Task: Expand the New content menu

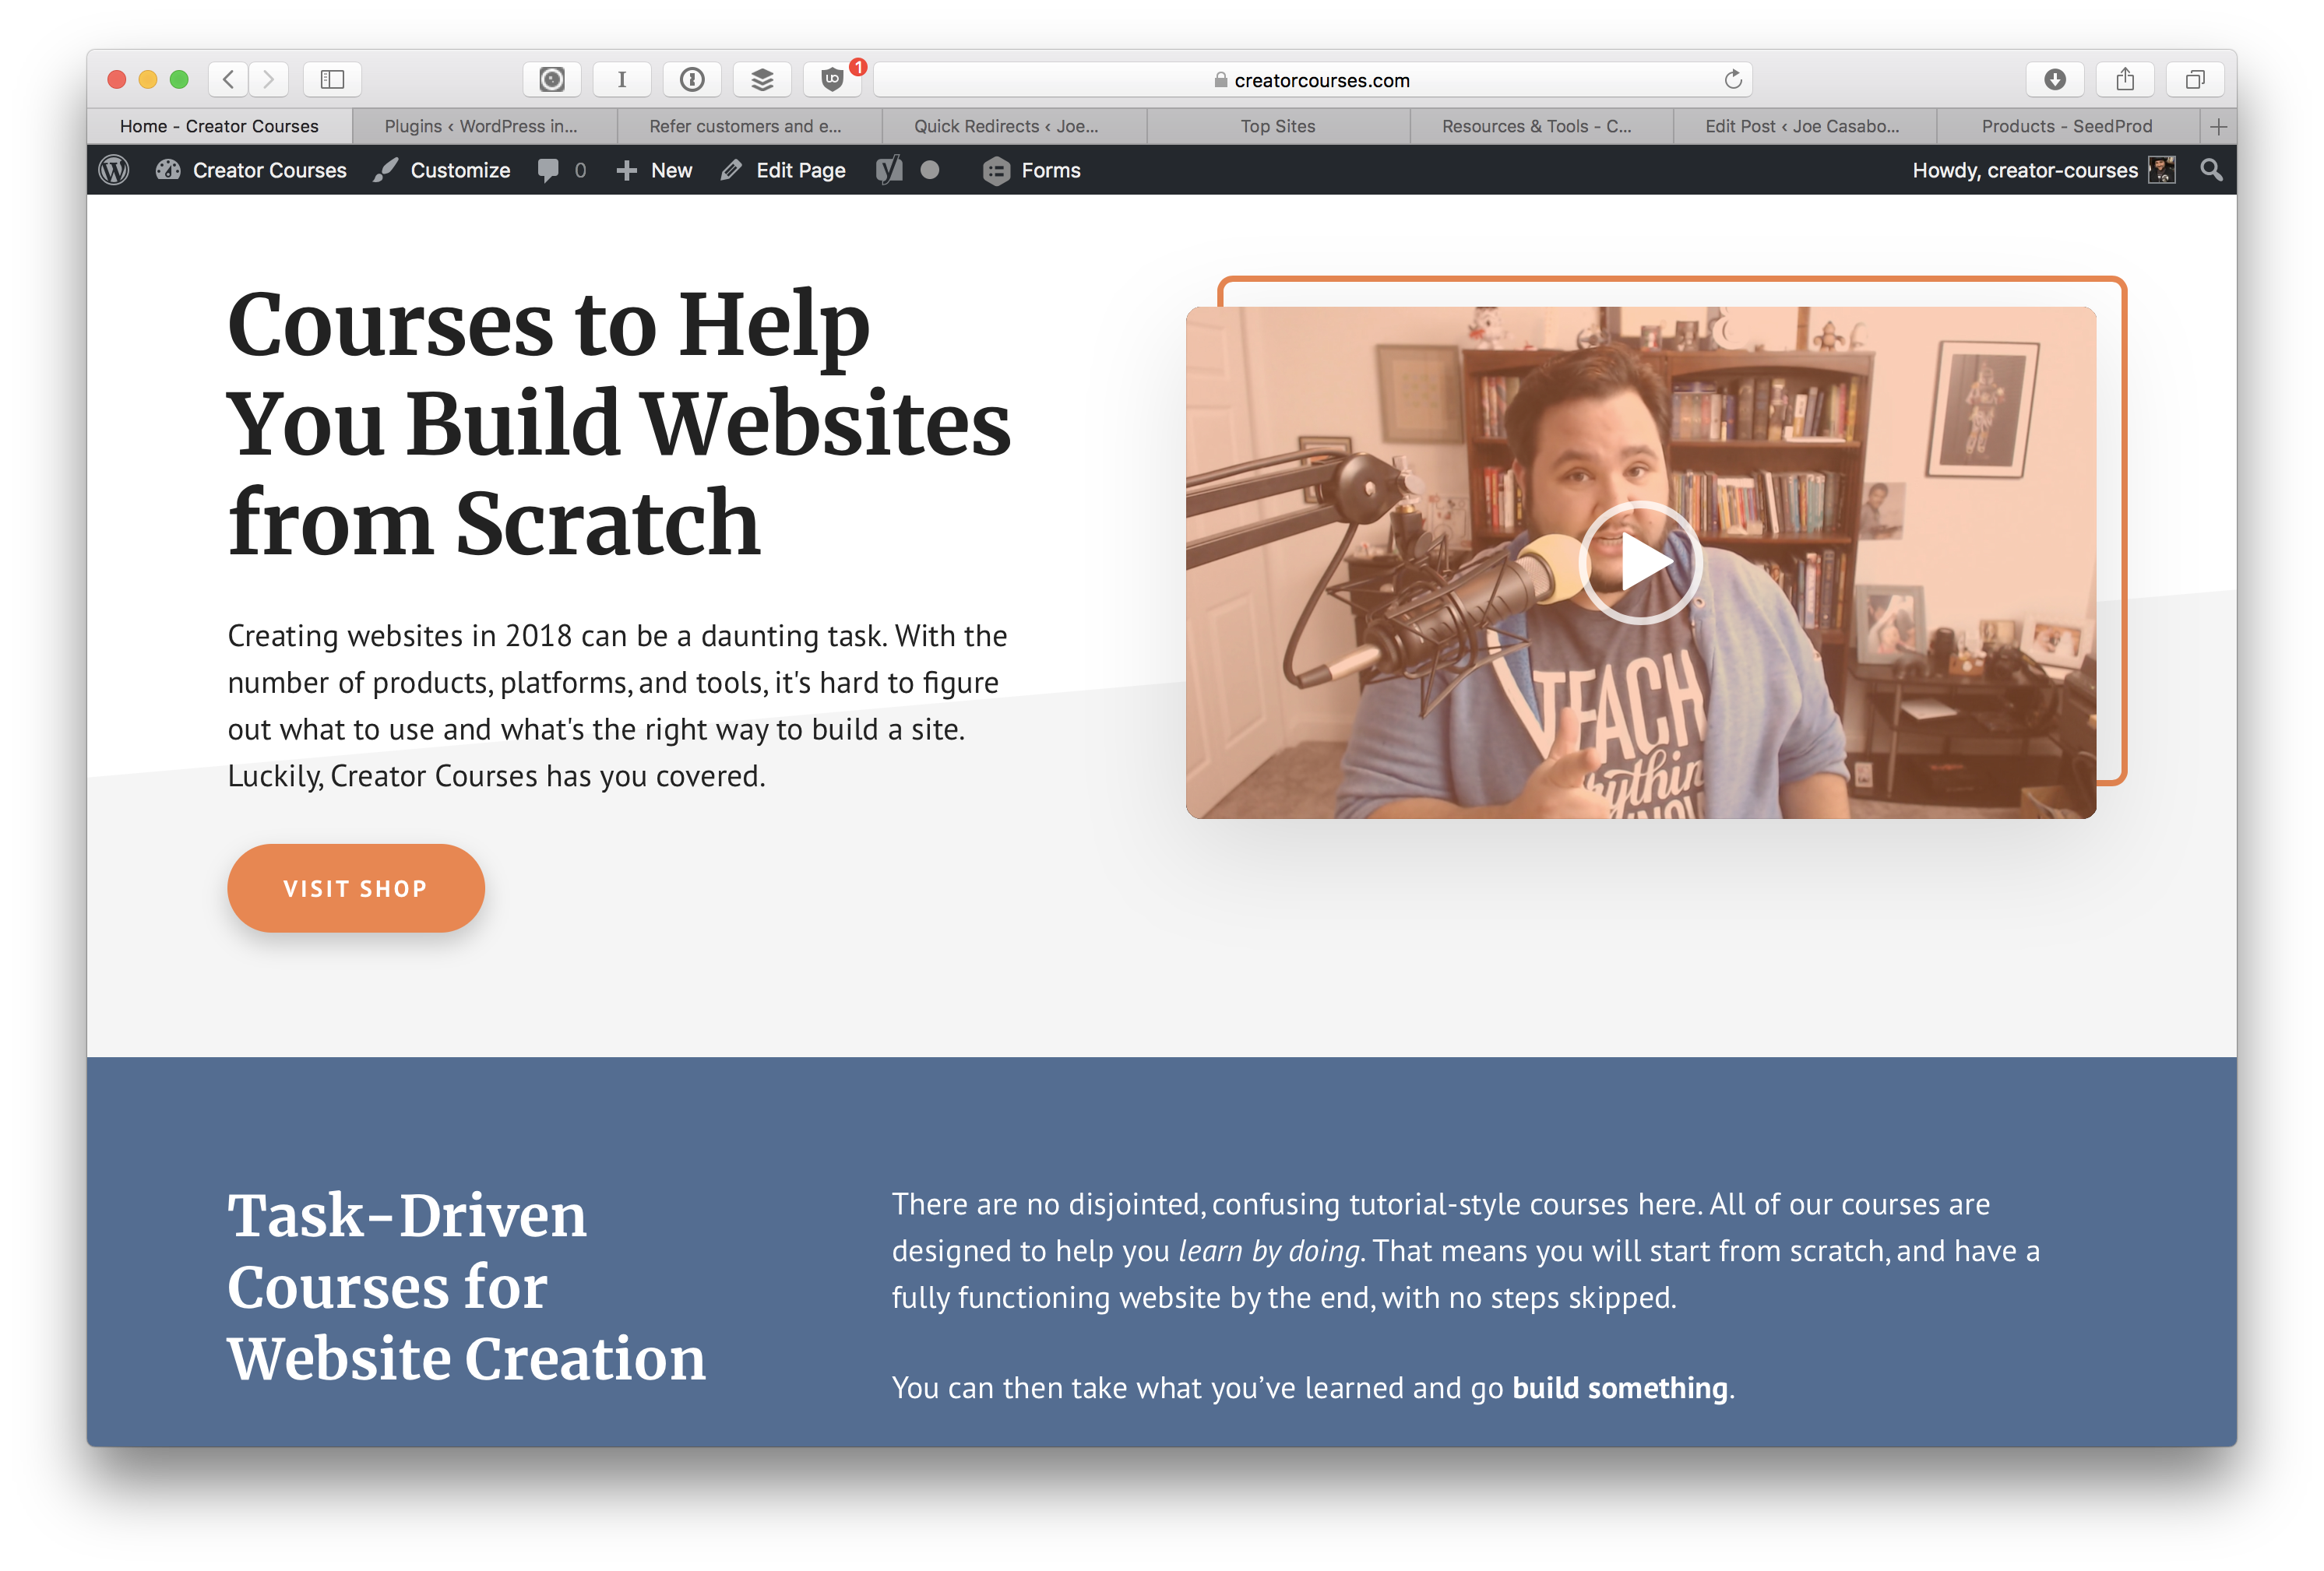Action: pos(655,170)
